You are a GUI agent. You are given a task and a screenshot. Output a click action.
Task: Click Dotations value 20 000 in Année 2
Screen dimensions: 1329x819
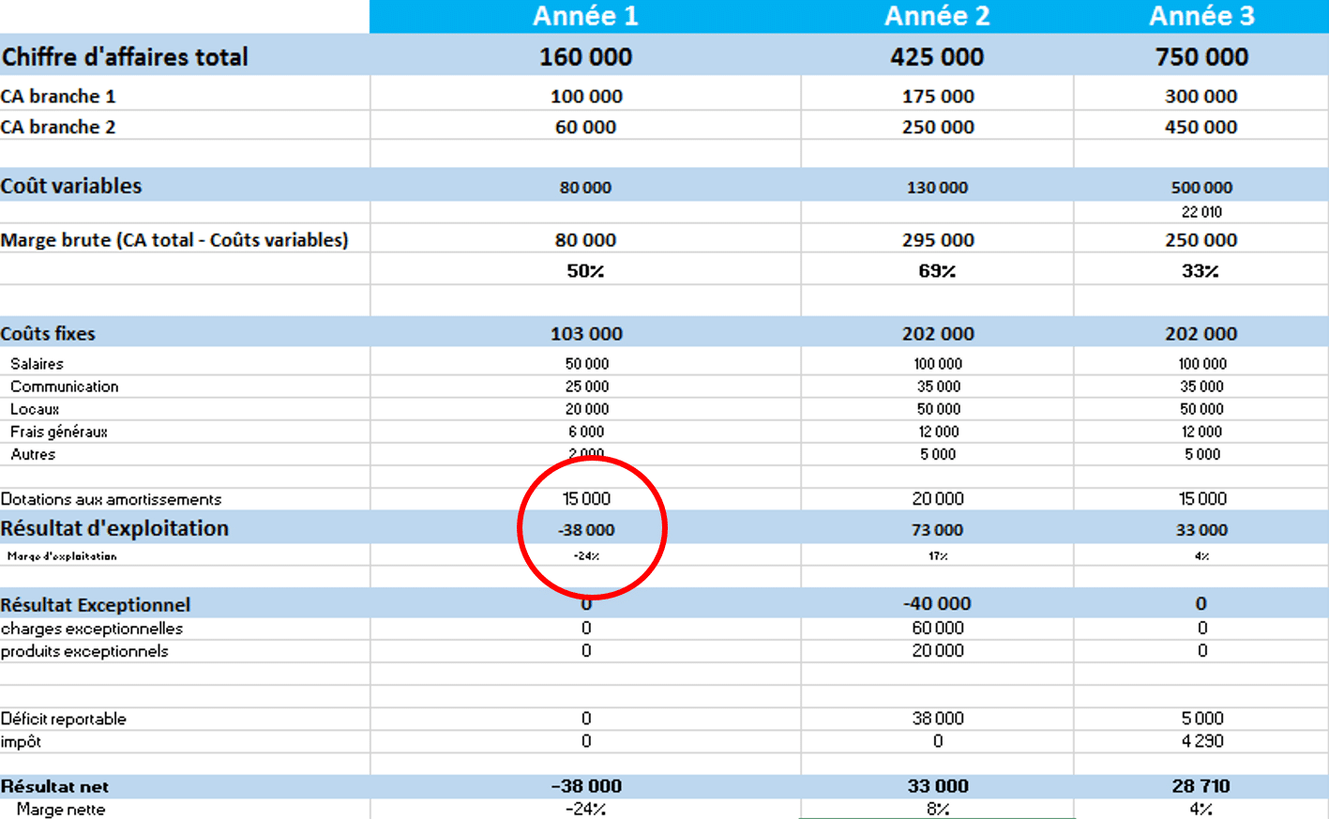[938, 499]
